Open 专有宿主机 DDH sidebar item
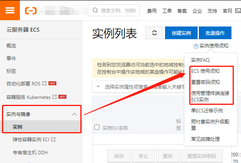The height and width of the screenshot is (163, 241). click(x=30, y=152)
